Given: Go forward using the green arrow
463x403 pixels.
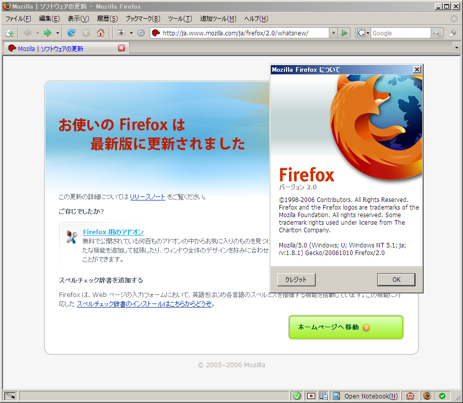Looking at the screenshot, I should pos(47,33).
